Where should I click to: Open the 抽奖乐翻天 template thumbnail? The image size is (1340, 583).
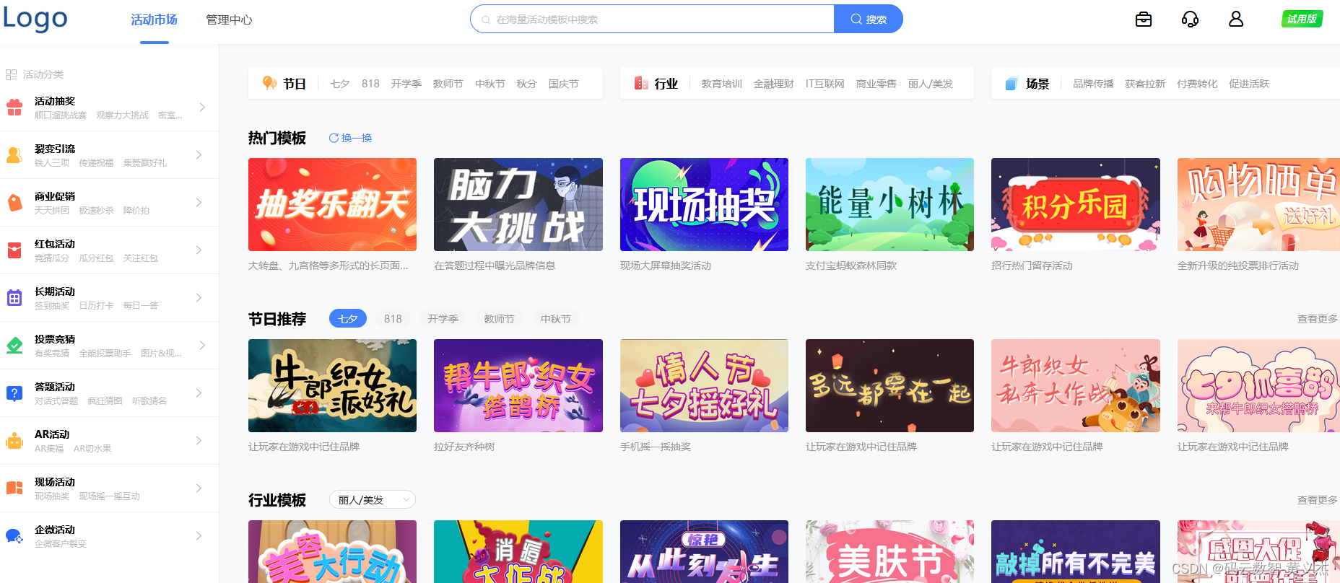(x=332, y=204)
